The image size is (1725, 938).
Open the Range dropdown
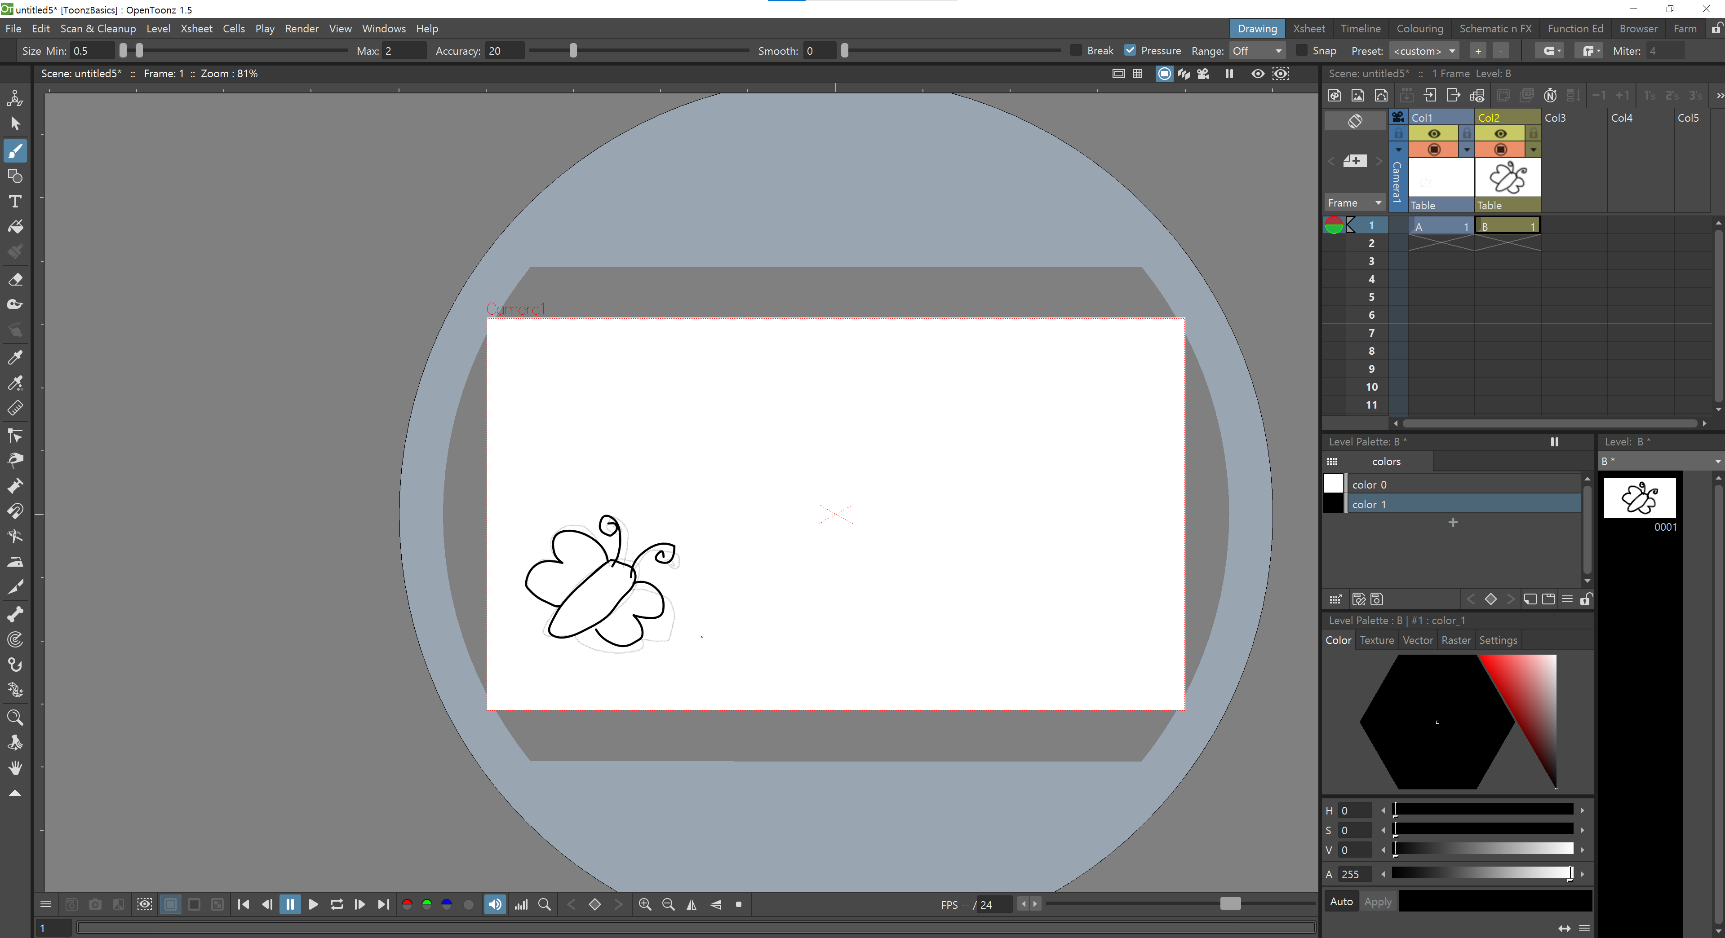pyautogui.click(x=1257, y=51)
